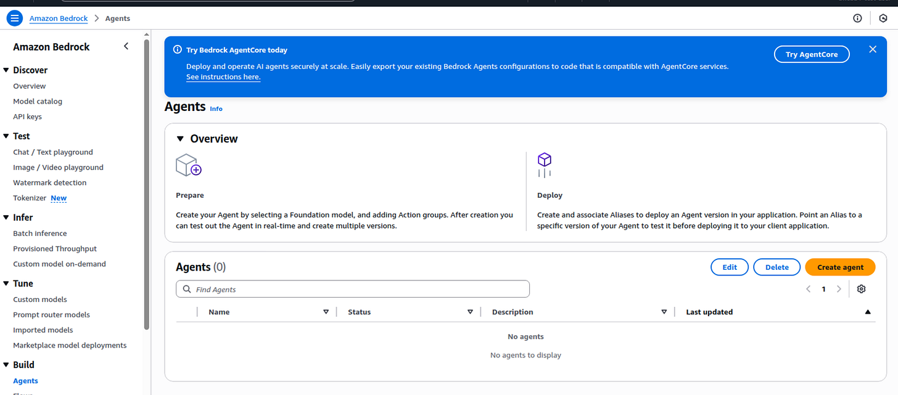Click Amazon Bedrock breadcrumb link
Screen dimensions: 898x395
coord(59,18)
